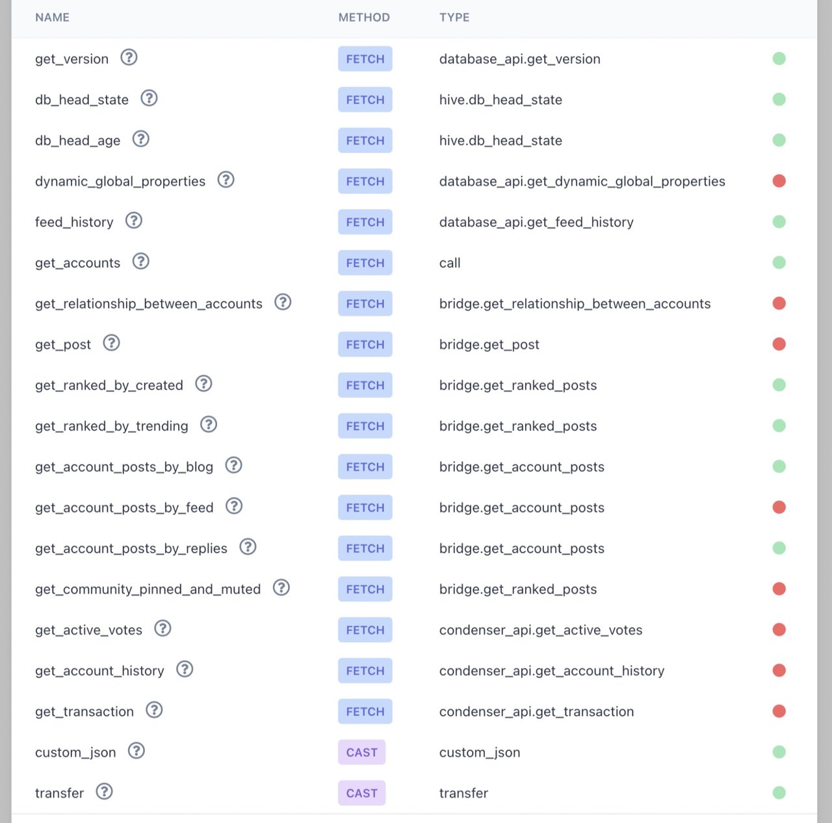832x823 pixels.
Task: Open help icon next to db_head_age
Action: pos(140,139)
